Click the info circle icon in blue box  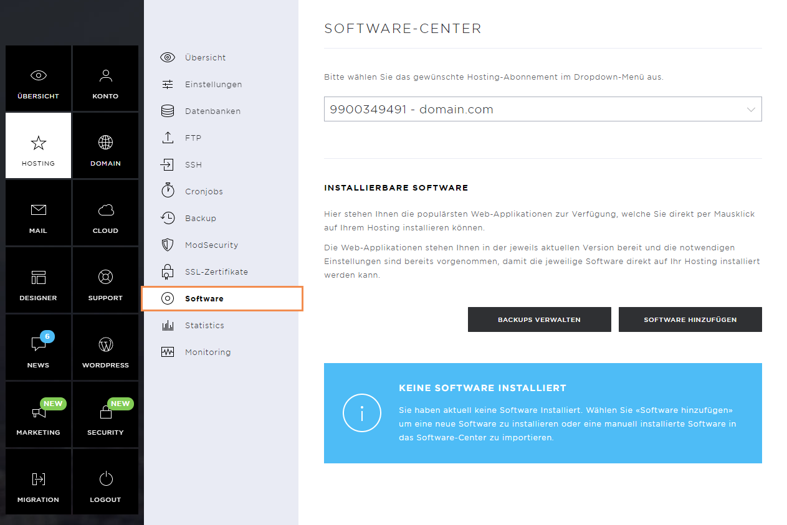point(361,413)
